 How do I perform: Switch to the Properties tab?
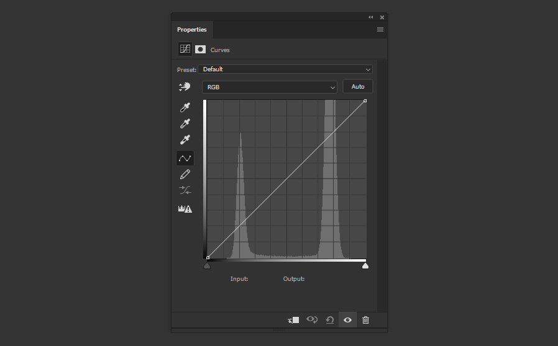(192, 30)
